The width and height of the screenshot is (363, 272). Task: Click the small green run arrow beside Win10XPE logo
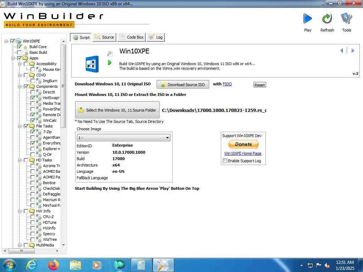point(110,62)
